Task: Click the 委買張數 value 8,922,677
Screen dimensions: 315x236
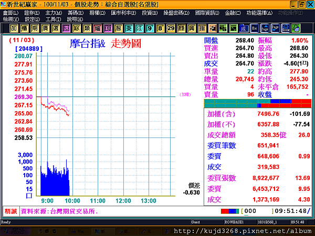Action: coord(266,178)
